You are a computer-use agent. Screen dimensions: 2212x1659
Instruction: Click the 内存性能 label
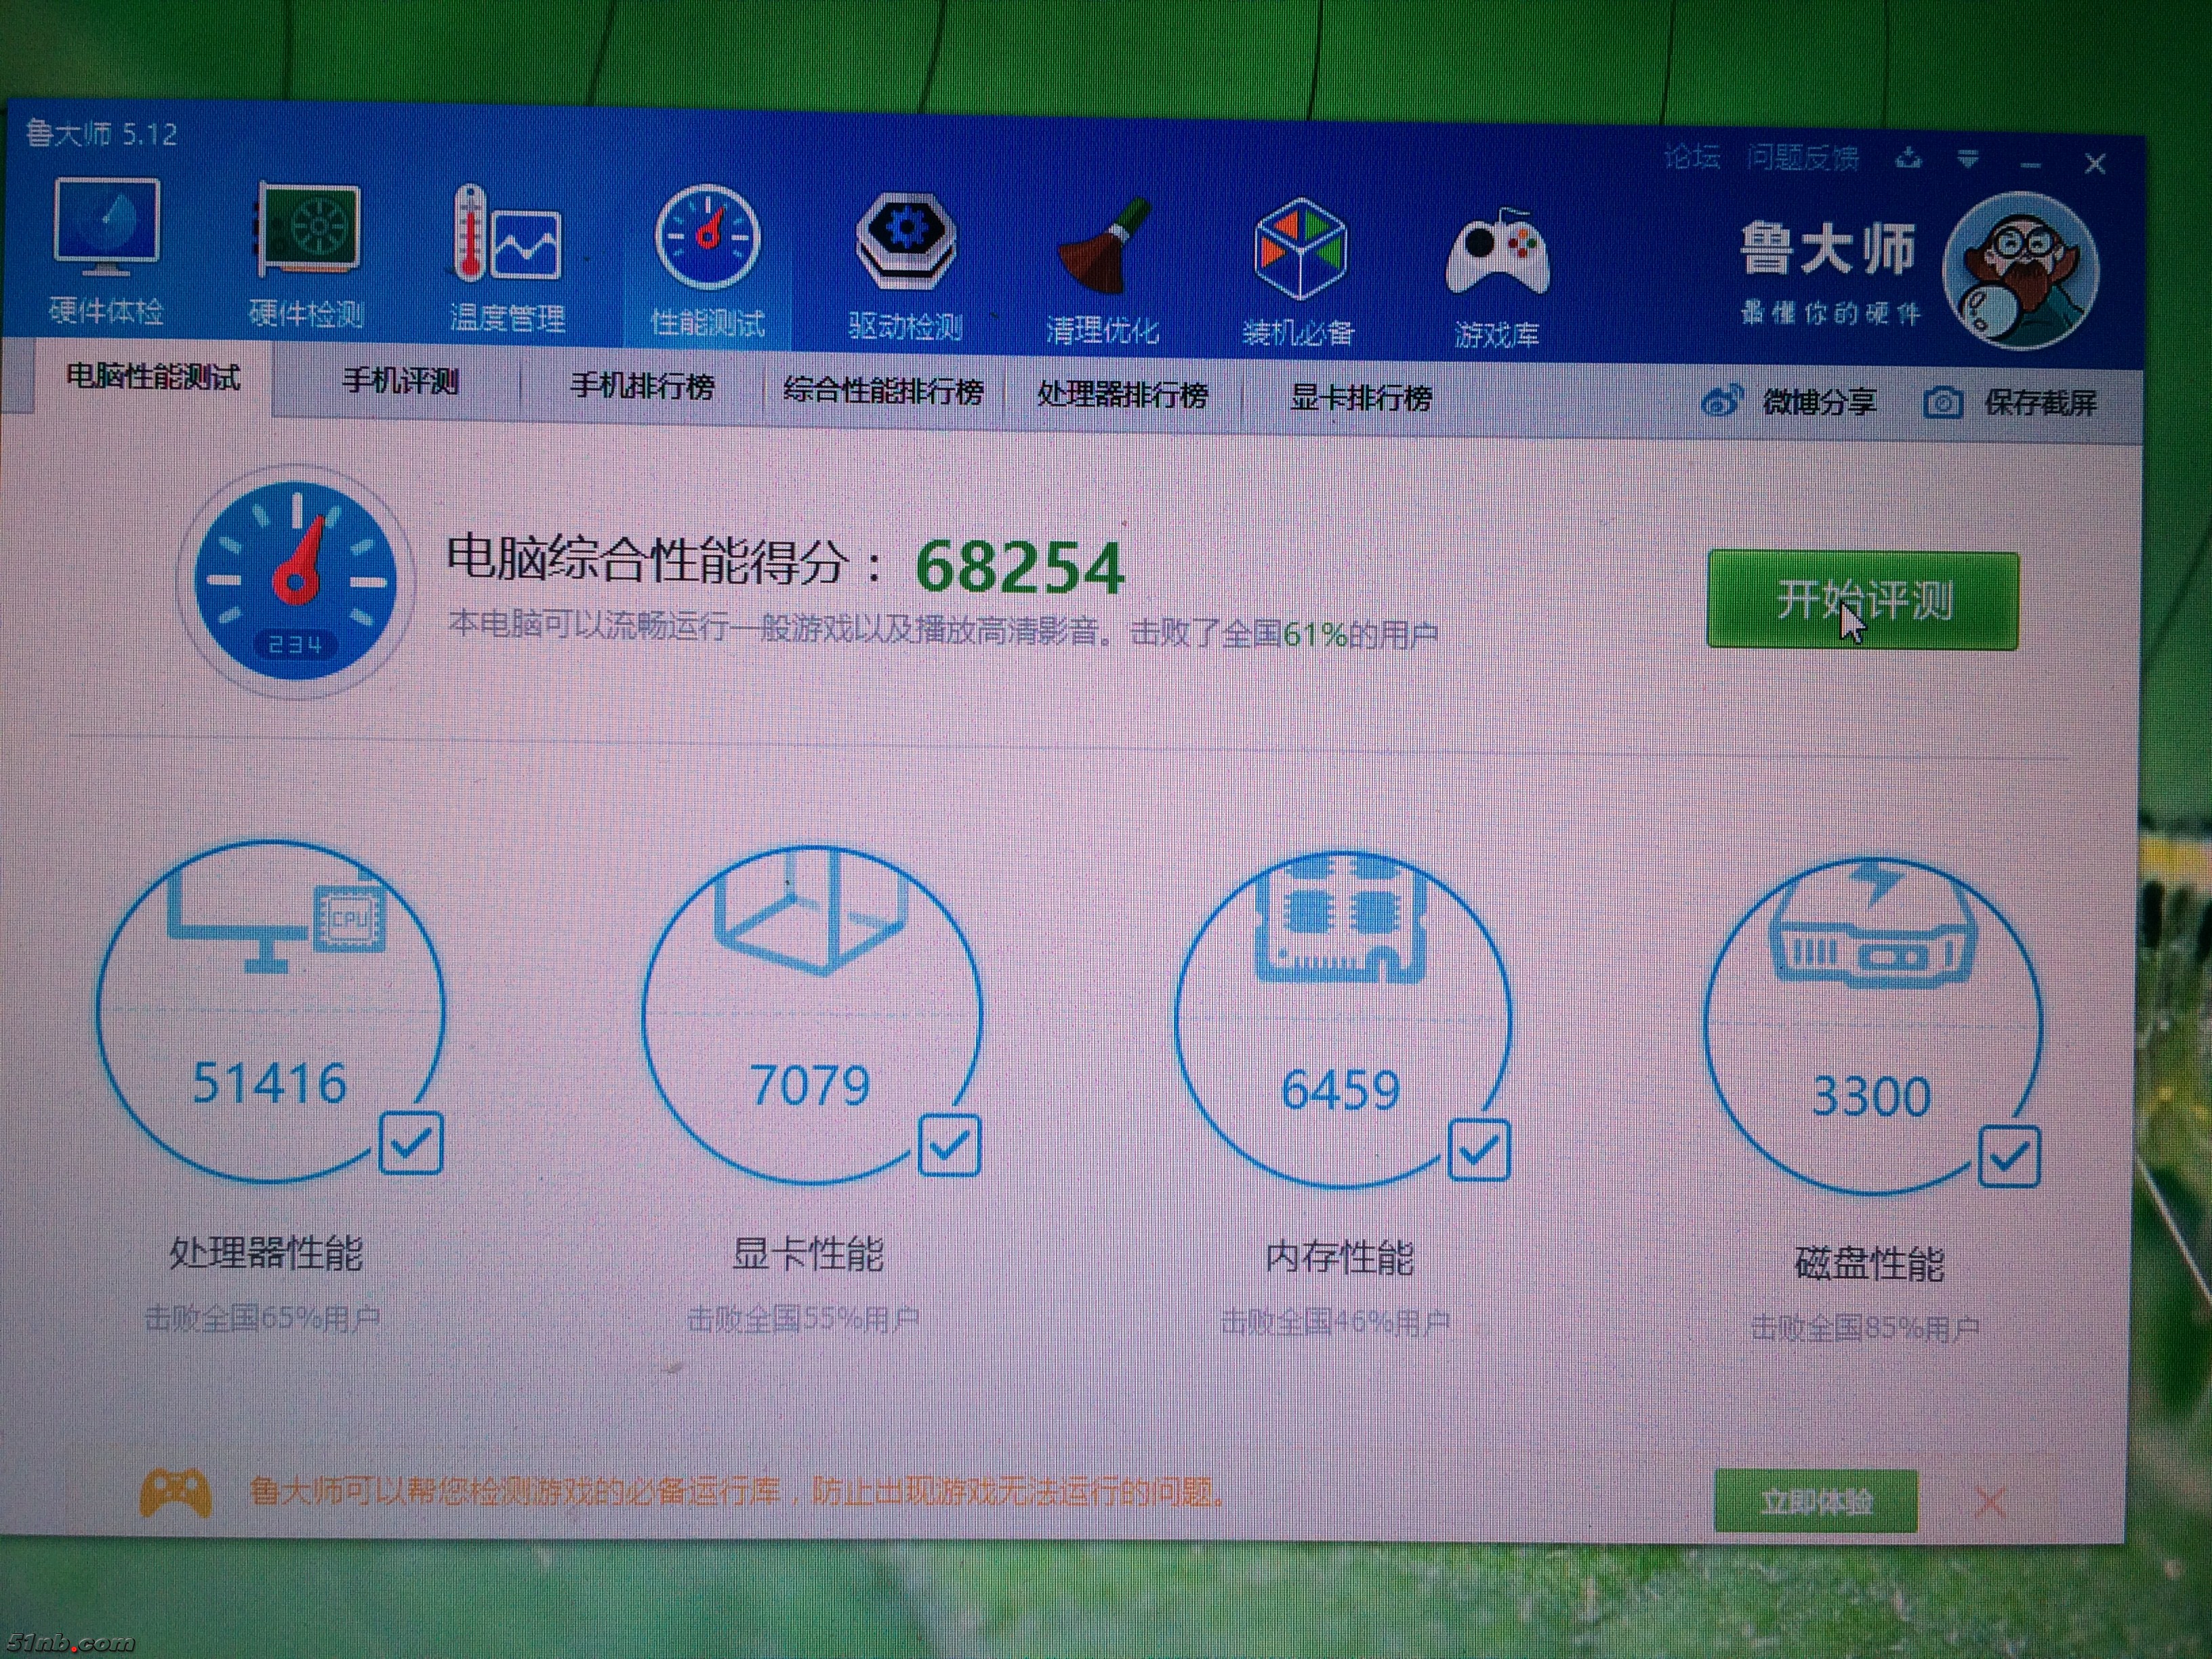pyautogui.click(x=1339, y=1258)
